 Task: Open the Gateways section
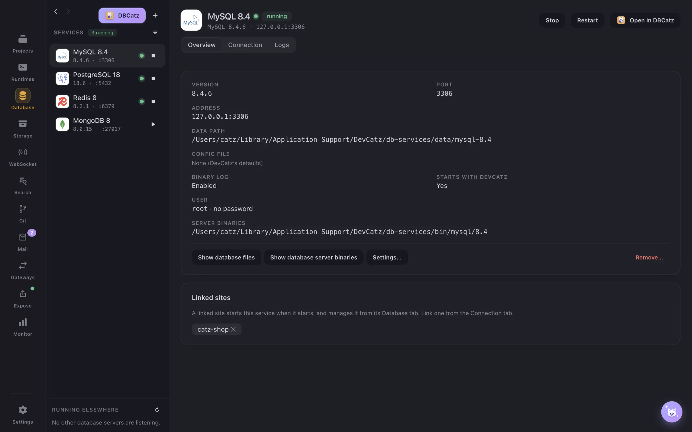pos(23,270)
